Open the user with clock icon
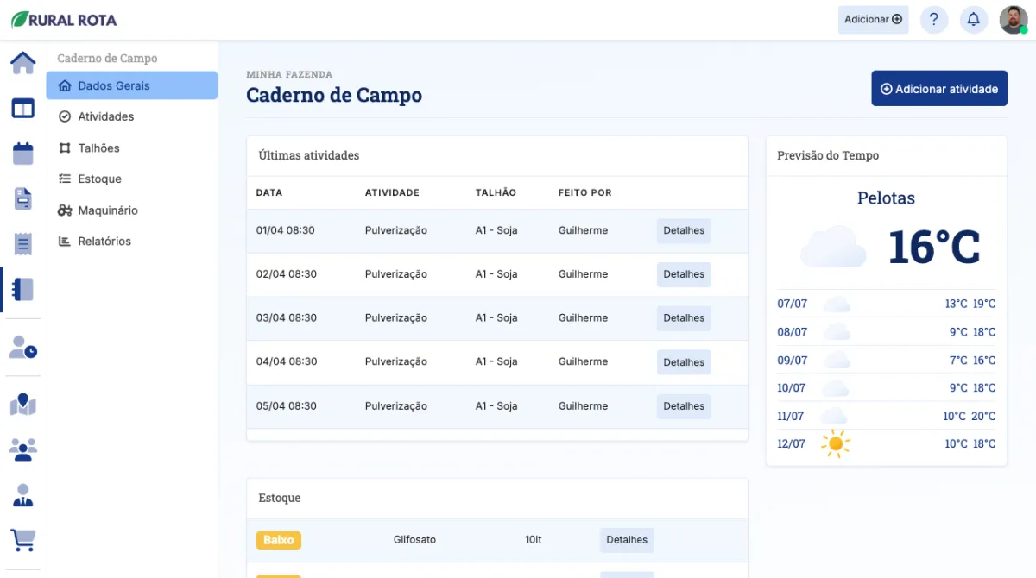This screenshot has height=578, width=1036. point(23,348)
